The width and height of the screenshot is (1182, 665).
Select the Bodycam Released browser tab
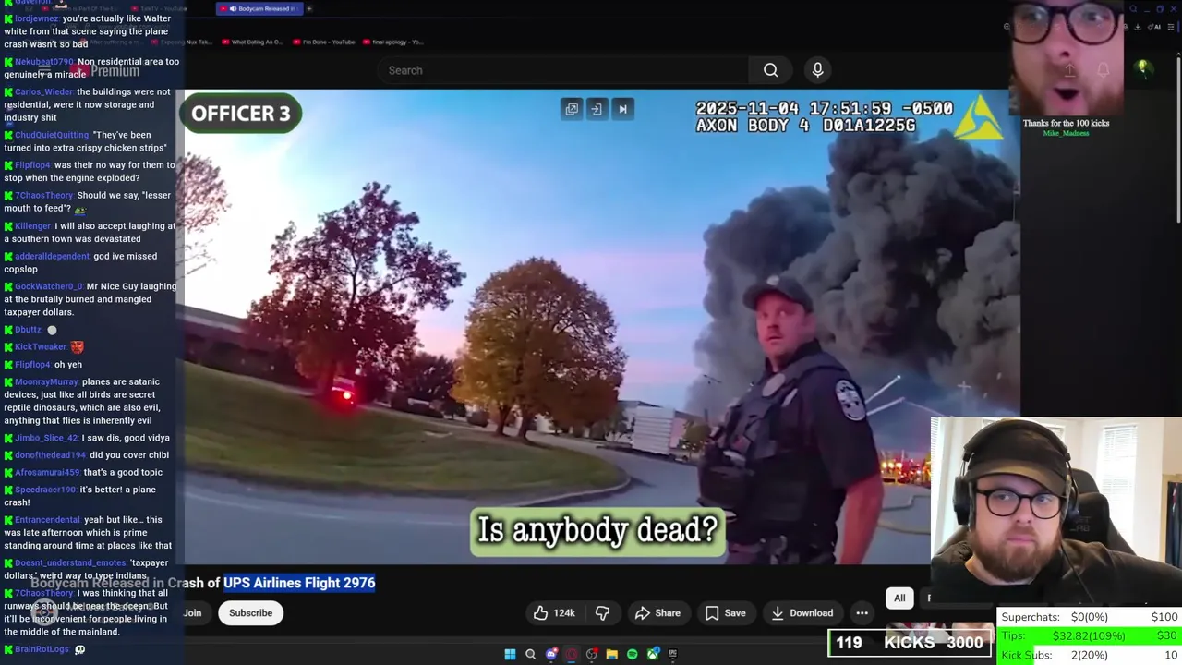259,9
